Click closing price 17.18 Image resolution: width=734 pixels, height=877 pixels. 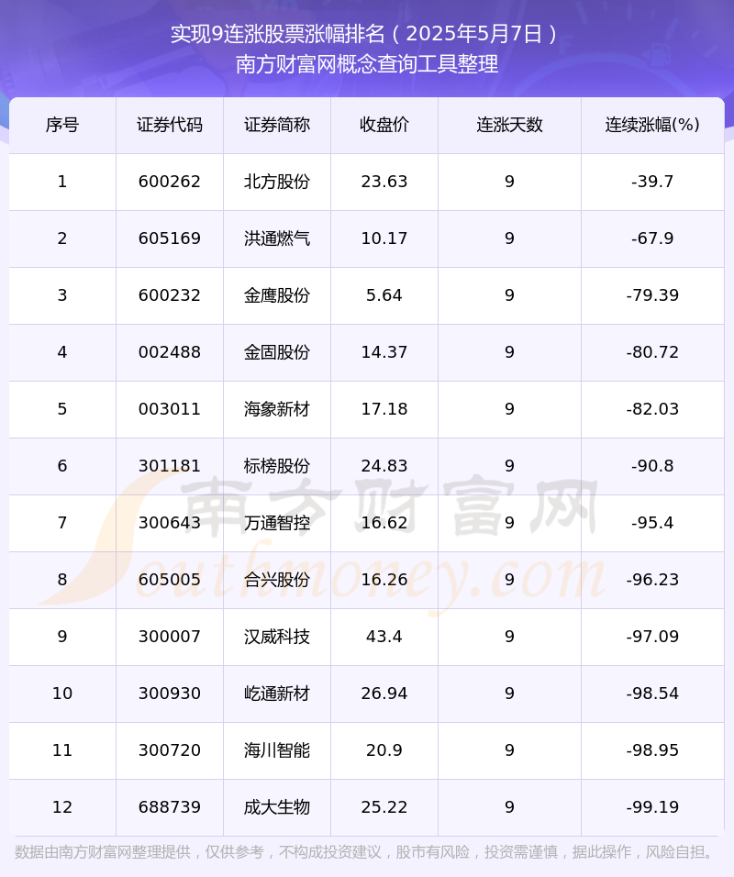[384, 409]
